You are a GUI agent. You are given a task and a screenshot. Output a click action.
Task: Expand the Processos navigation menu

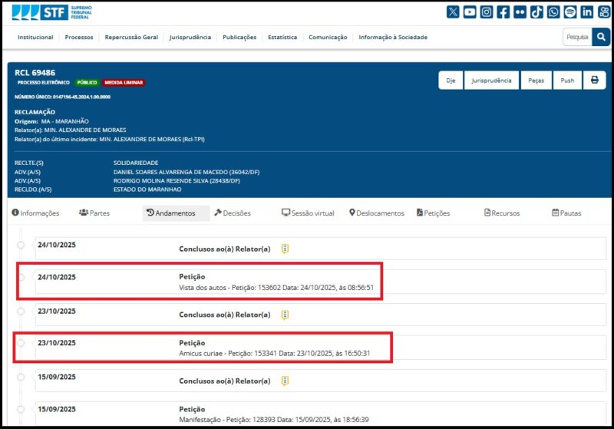(x=79, y=37)
